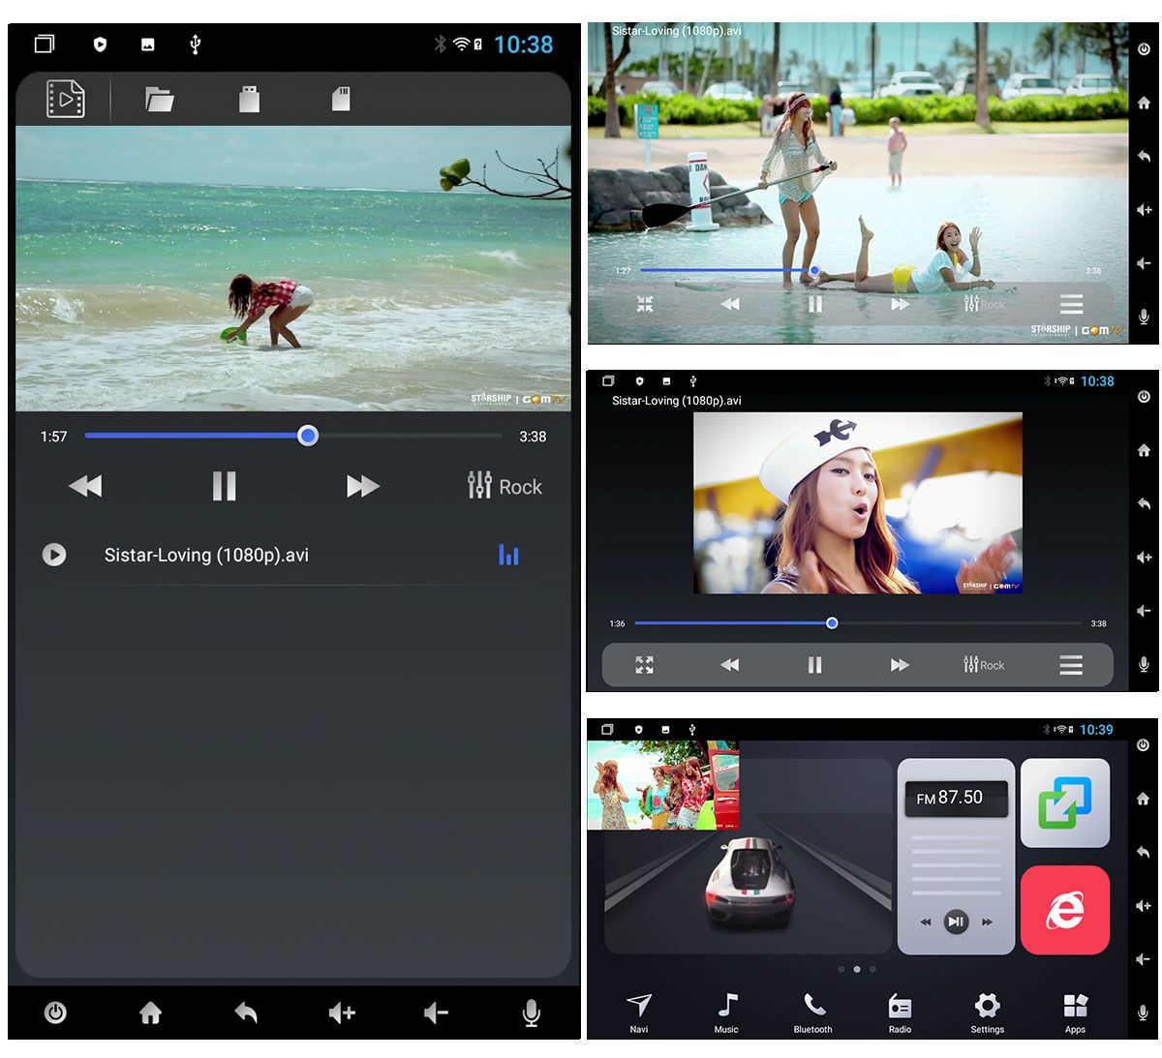1162x1058 pixels.
Task: Click the 10:39 clock on home screen
Action: 1097,730
